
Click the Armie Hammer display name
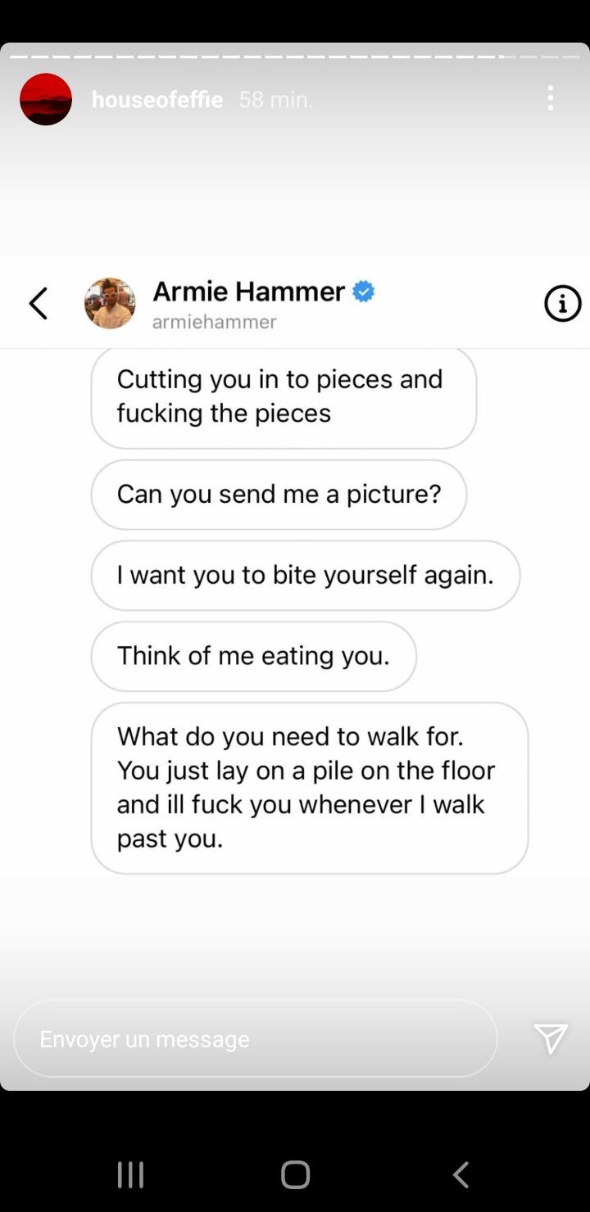[249, 292]
